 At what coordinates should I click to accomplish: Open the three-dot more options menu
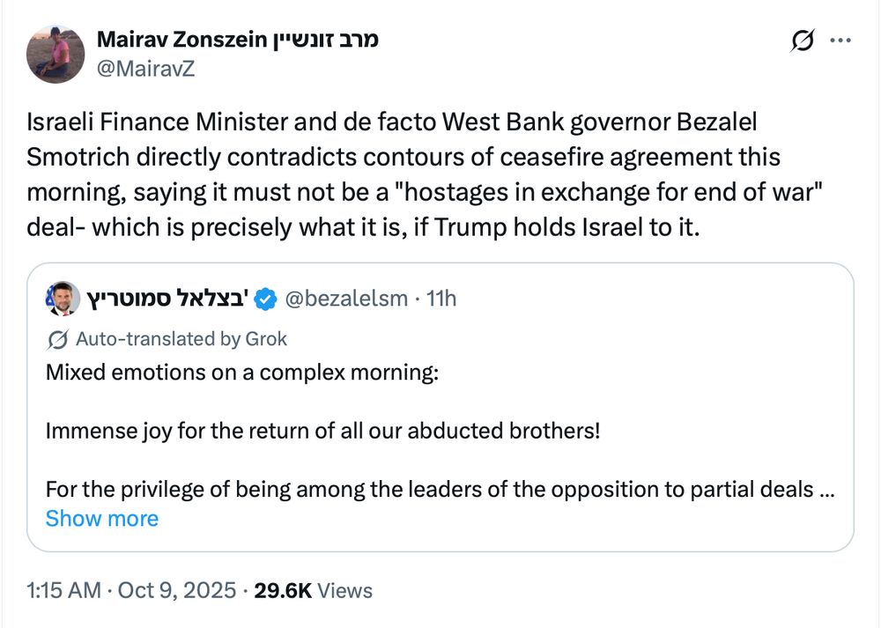point(841,41)
